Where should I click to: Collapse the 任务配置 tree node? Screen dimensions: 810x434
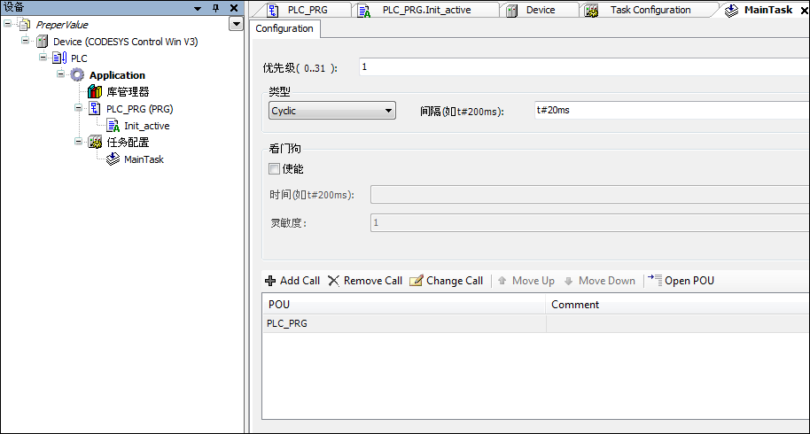[x=79, y=143]
